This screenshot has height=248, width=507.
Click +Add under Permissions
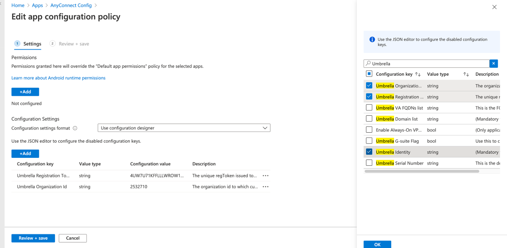click(25, 92)
